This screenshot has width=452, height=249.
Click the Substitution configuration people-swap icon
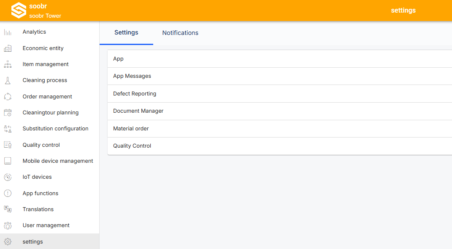[8, 129]
